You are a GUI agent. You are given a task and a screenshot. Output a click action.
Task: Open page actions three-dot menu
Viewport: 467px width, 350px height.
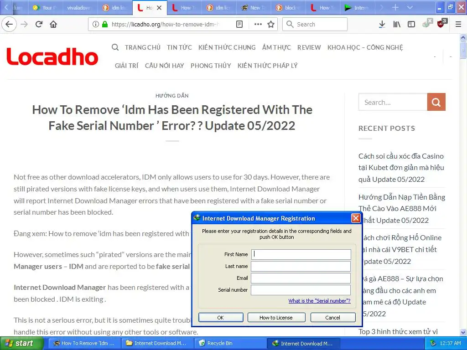[x=258, y=24]
